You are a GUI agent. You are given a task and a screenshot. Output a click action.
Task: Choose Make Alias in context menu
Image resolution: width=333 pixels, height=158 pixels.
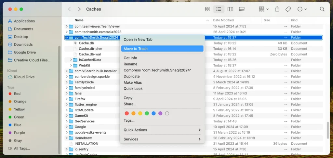162,82
